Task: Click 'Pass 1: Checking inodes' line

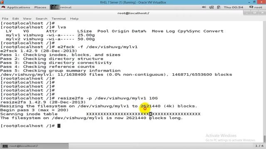Action: (60, 55)
